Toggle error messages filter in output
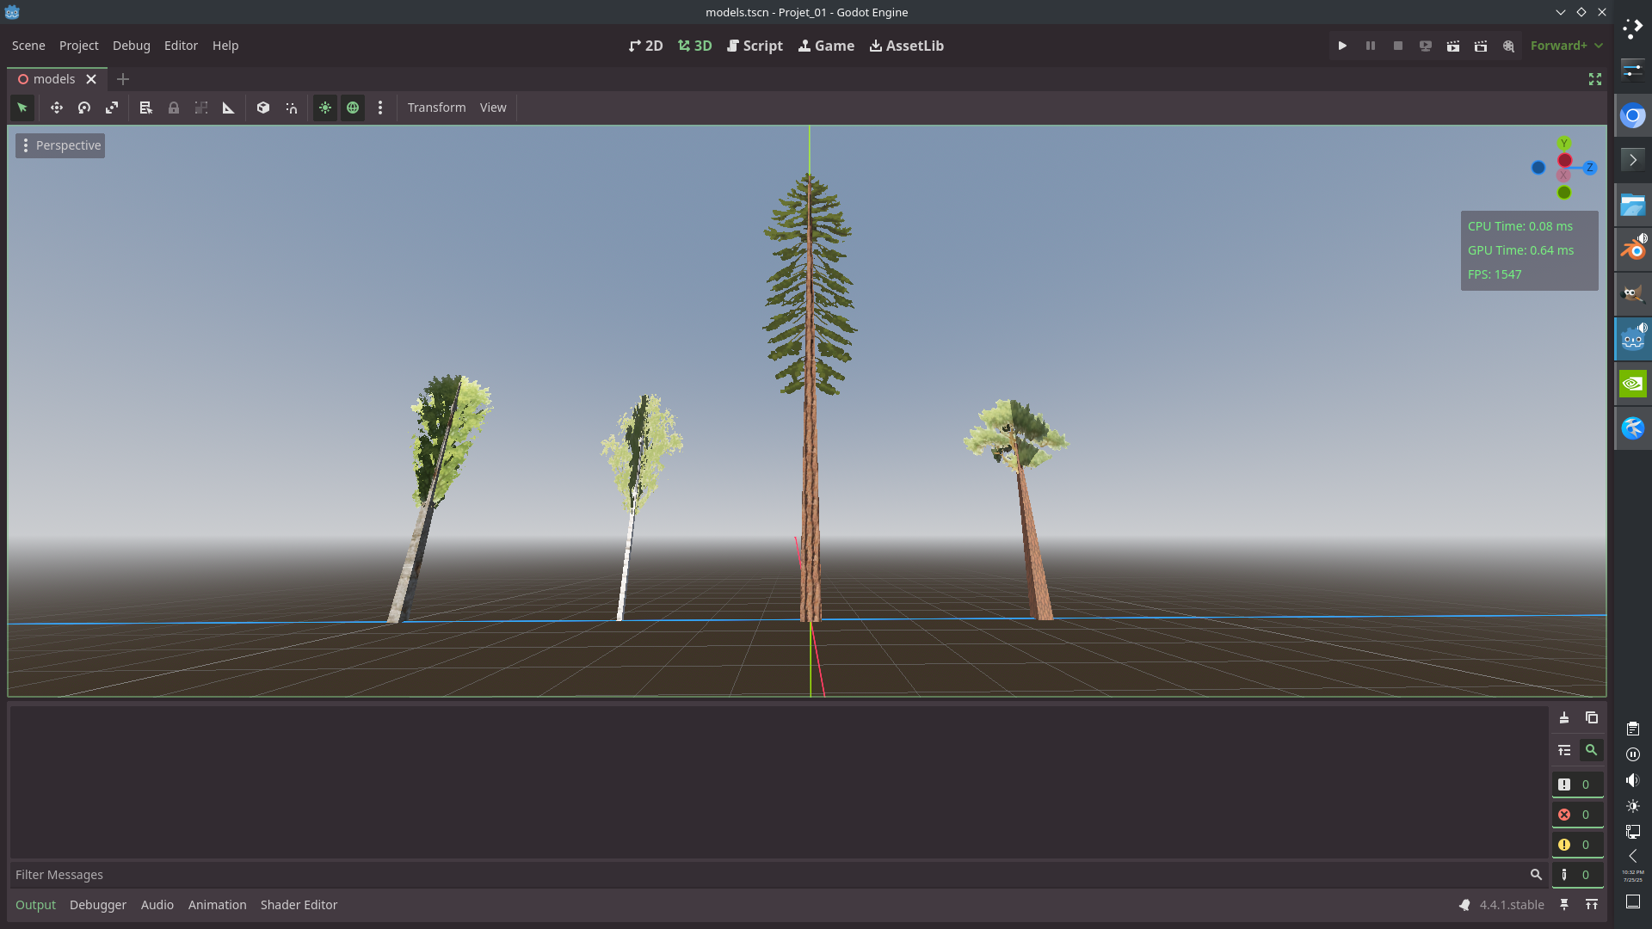Screen dimensions: 1652x929 1576,815
